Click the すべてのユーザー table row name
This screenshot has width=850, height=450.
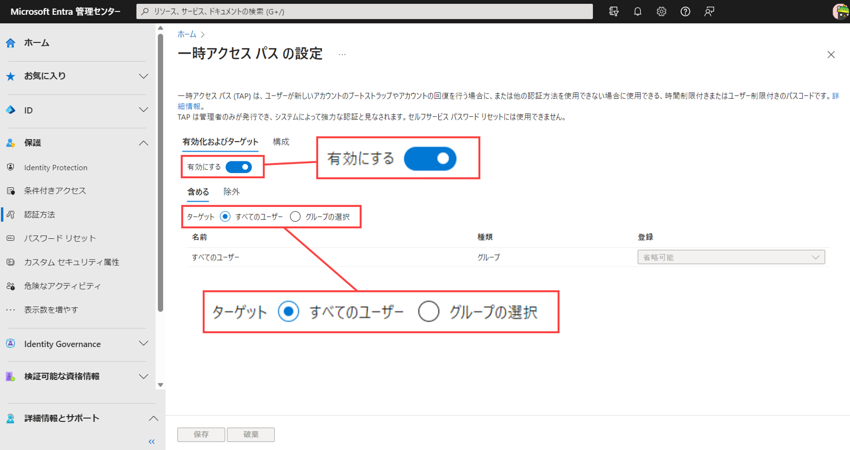(x=216, y=257)
